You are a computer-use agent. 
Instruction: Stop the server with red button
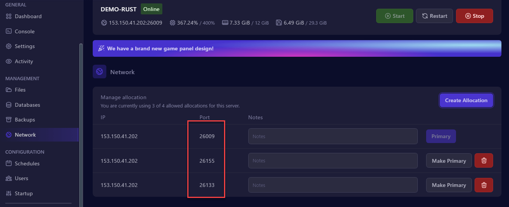click(x=475, y=16)
